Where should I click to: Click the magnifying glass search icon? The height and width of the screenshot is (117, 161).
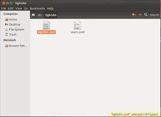tap(146, 15)
